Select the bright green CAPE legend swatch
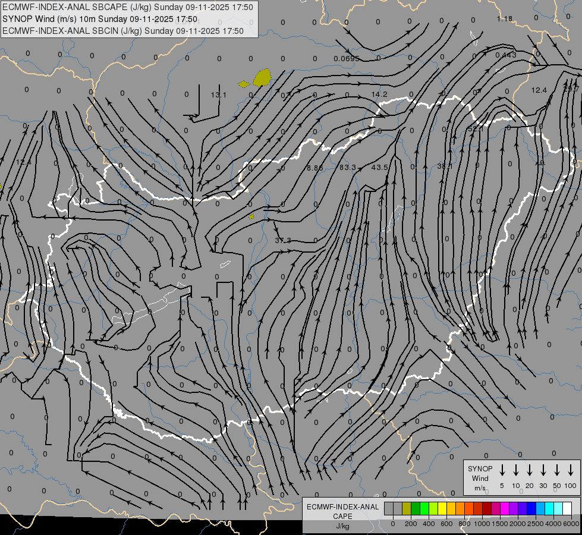Image resolution: width=582 pixels, height=535 pixels. [x=424, y=508]
